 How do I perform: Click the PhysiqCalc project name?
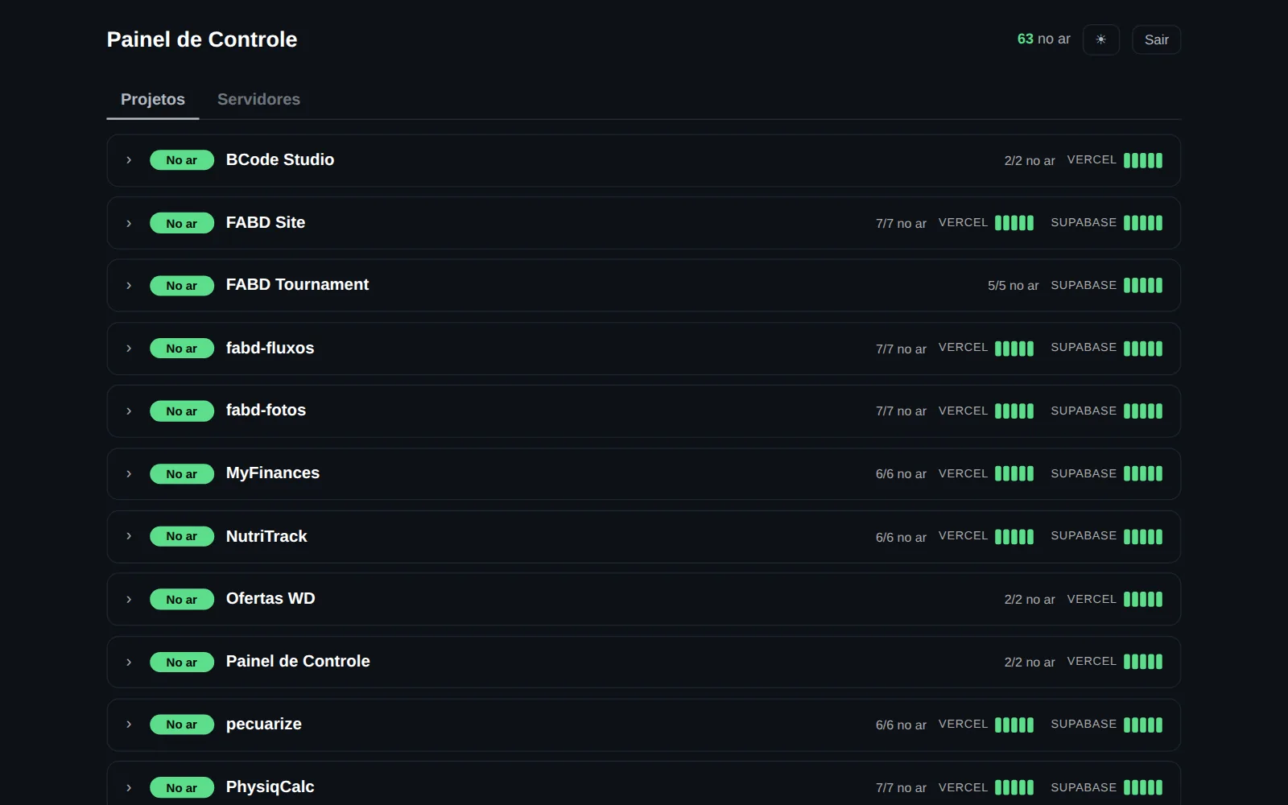click(x=270, y=786)
